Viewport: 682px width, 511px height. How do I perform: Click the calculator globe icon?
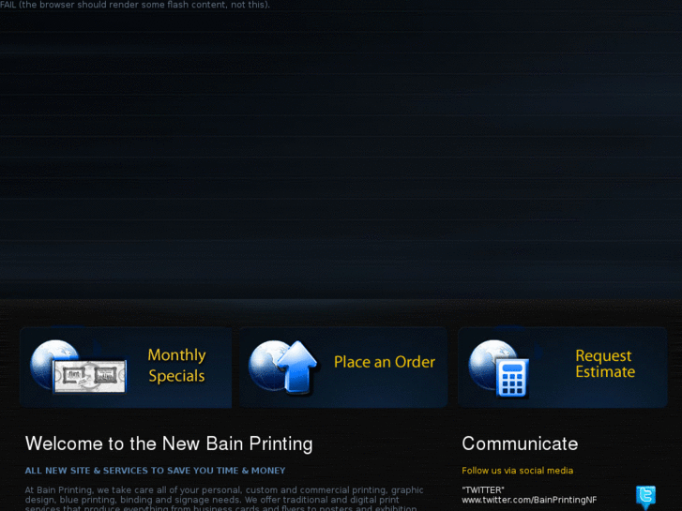pos(499,368)
